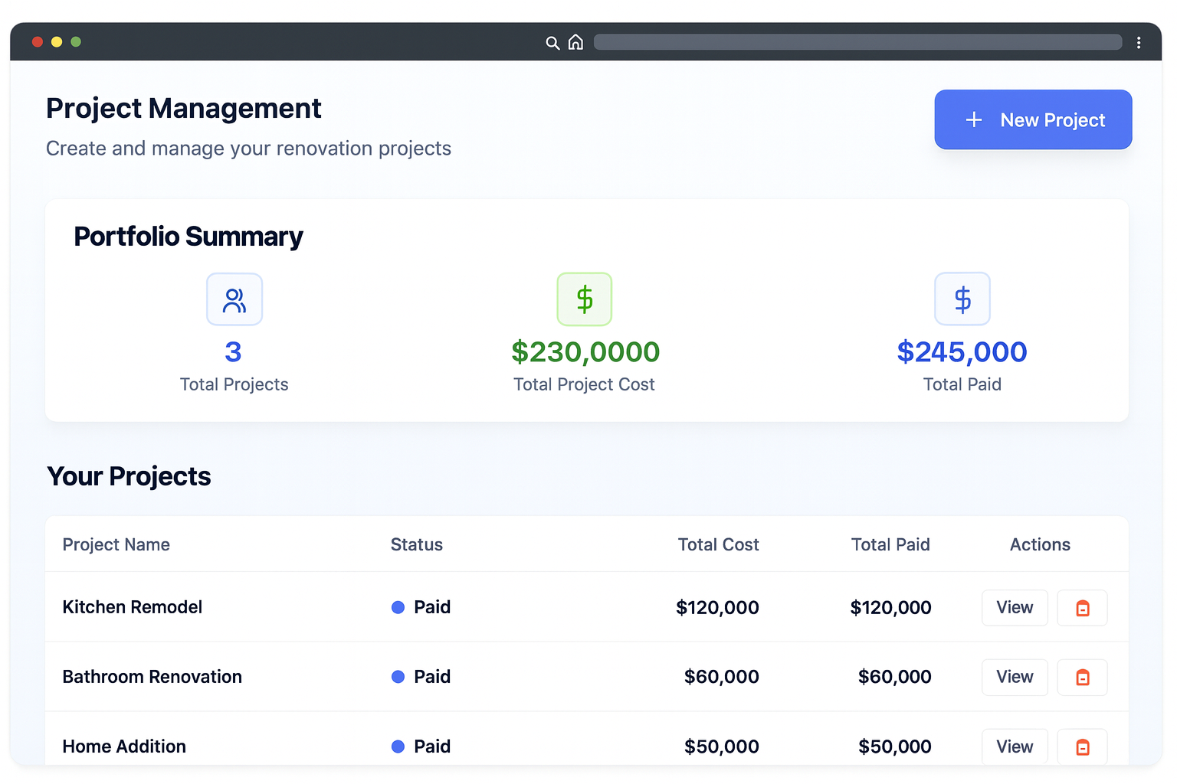Delete the Bathroom Renovation project

click(x=1082, y=677)
